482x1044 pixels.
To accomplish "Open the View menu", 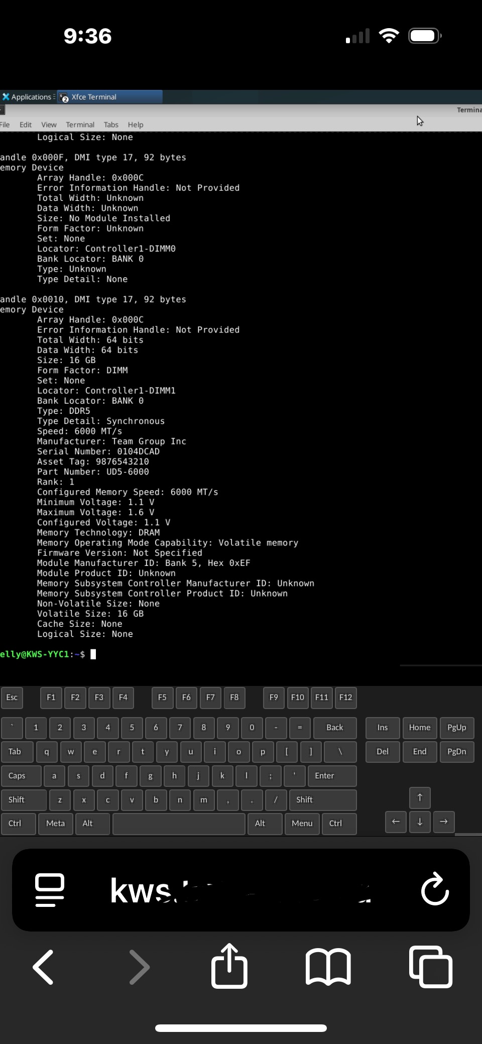I will pyautogui.click(x=49, y=125).
